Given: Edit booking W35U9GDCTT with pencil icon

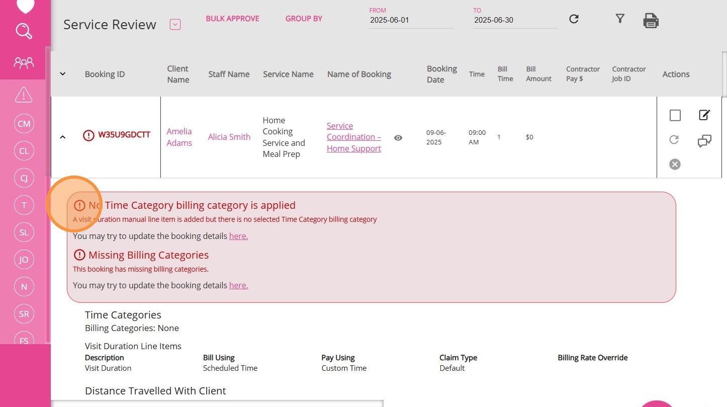Looking at the screenshot, I should 704,115.
